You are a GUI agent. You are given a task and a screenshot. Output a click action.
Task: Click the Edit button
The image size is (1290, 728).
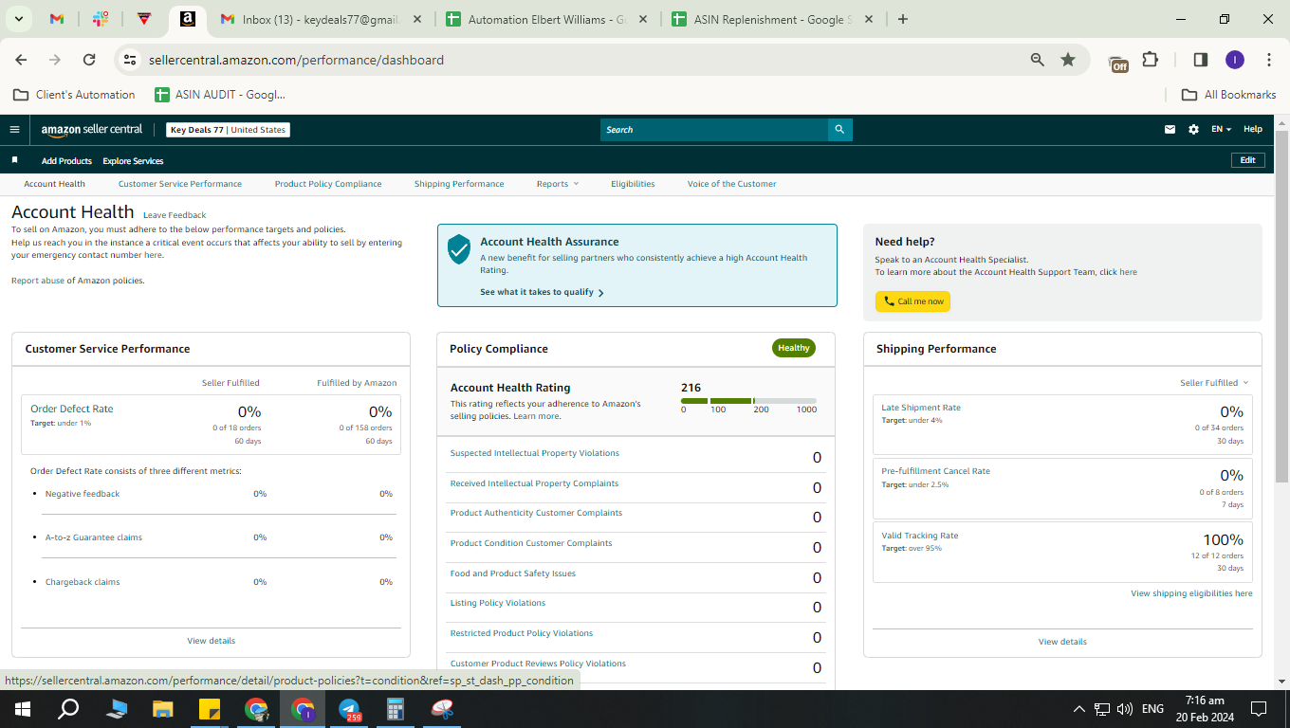pyautogui.click(x=1247, y=160)
